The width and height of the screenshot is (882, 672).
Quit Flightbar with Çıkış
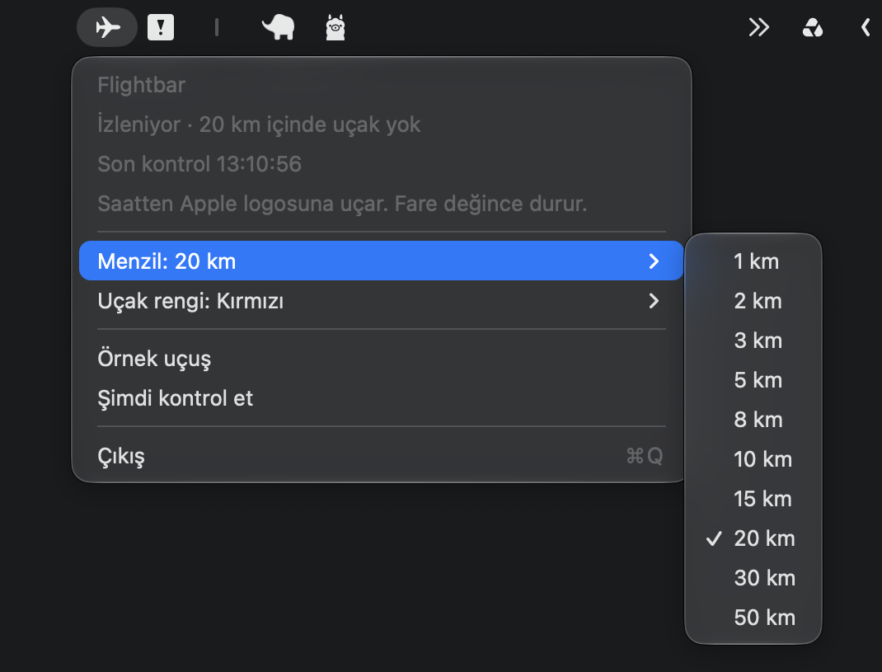pyautogui.click(x=382, y=456)
